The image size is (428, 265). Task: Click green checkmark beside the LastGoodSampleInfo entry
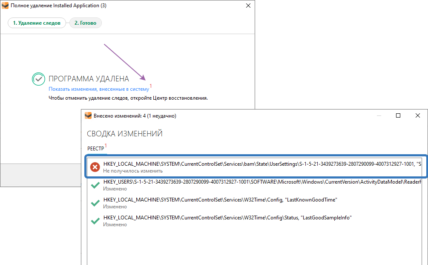coord(95,221)
